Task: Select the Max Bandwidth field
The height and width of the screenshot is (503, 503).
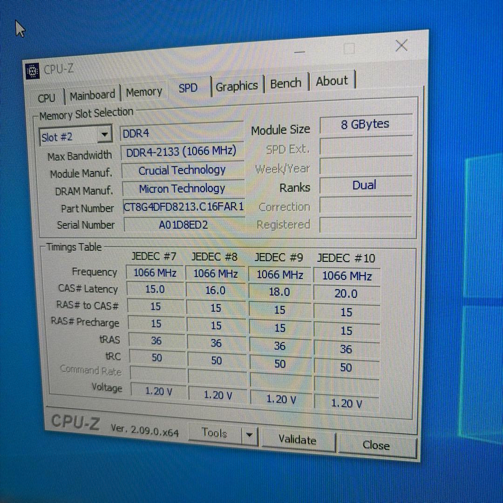Action: pos(182,151)
